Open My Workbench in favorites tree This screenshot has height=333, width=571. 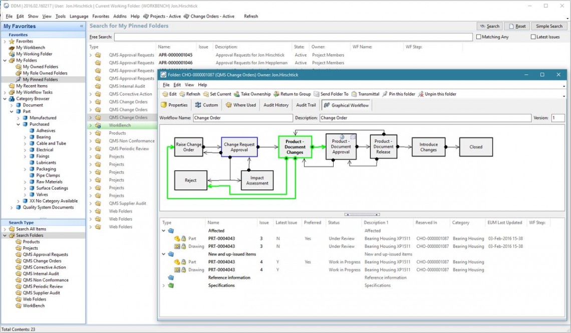(30, 48)
